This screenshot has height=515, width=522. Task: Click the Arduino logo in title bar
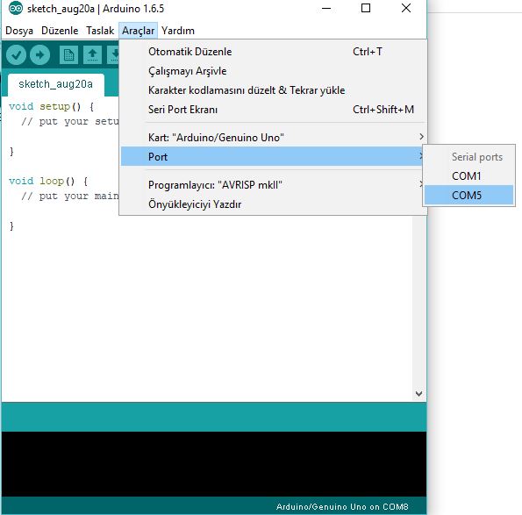(x=16, y=8)
